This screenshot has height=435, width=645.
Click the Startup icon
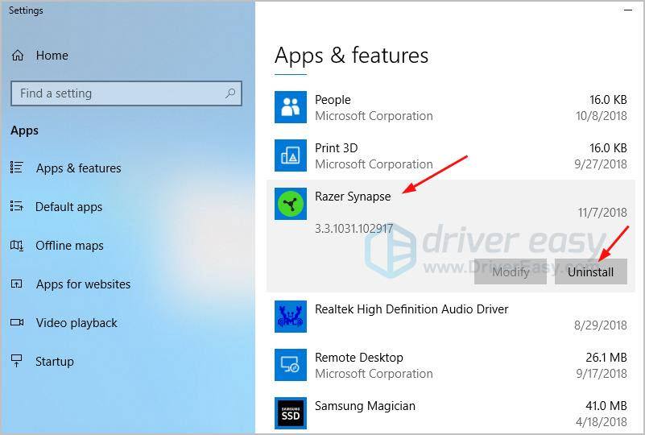click(16, 361)
